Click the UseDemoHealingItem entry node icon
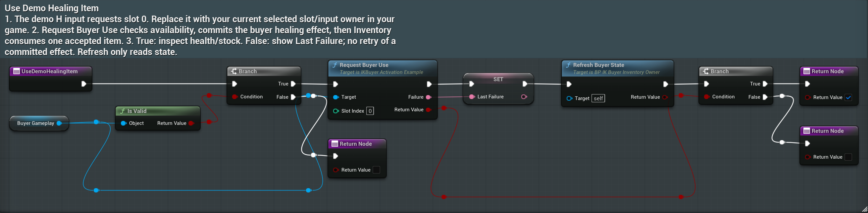Image resolution: width=868 pixels, height=213 pixels. (x=16, y=71)
